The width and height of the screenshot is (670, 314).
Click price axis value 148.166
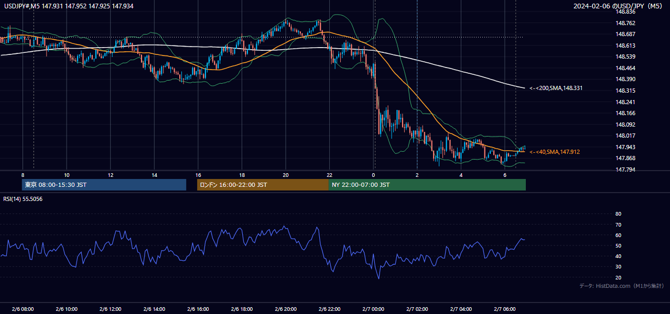[x=625, y=113]
